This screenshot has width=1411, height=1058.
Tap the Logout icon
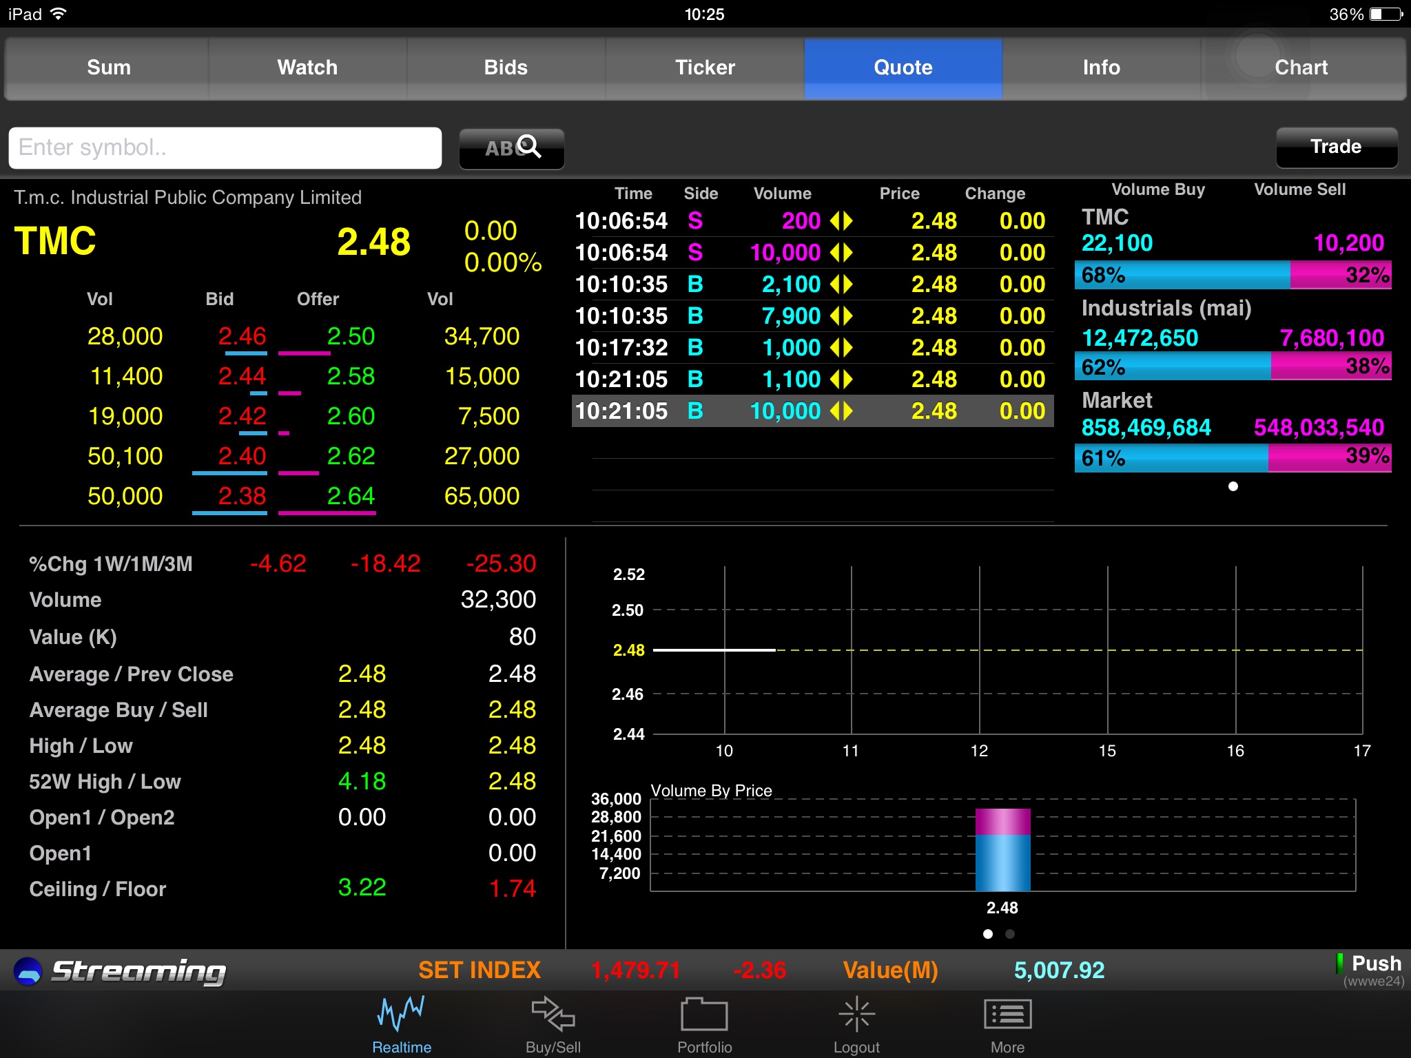click(x=856, y=1015)
